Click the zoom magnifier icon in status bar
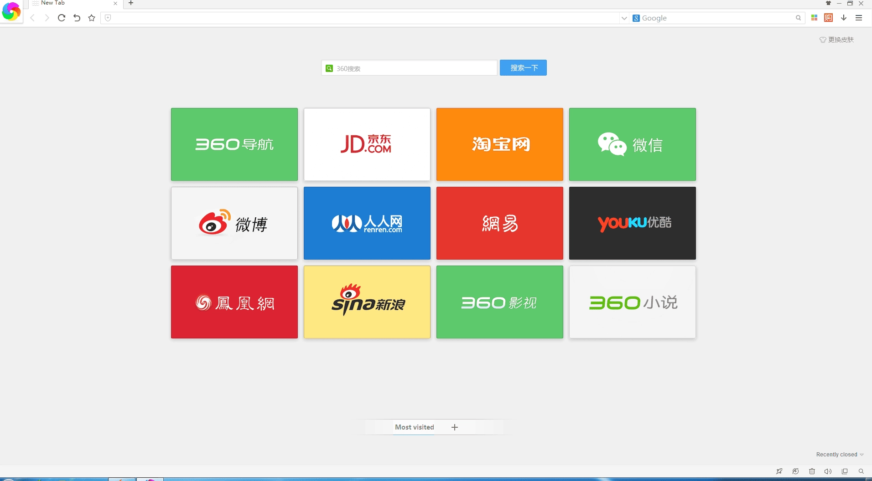Screen dimensions: 872x481 pyautogui.click(x=861, y=471)
